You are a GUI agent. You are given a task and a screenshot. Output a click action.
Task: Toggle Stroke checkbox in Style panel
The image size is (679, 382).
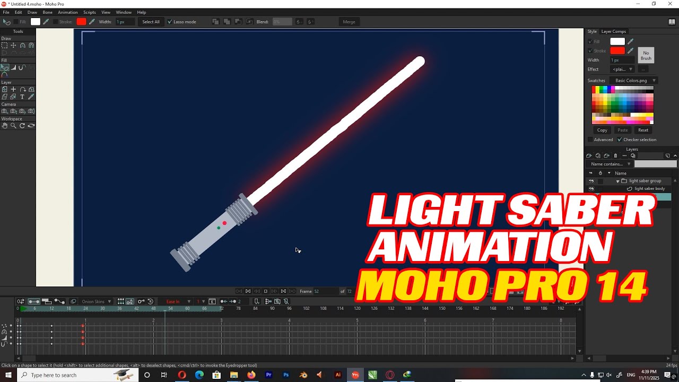[590, 51]
